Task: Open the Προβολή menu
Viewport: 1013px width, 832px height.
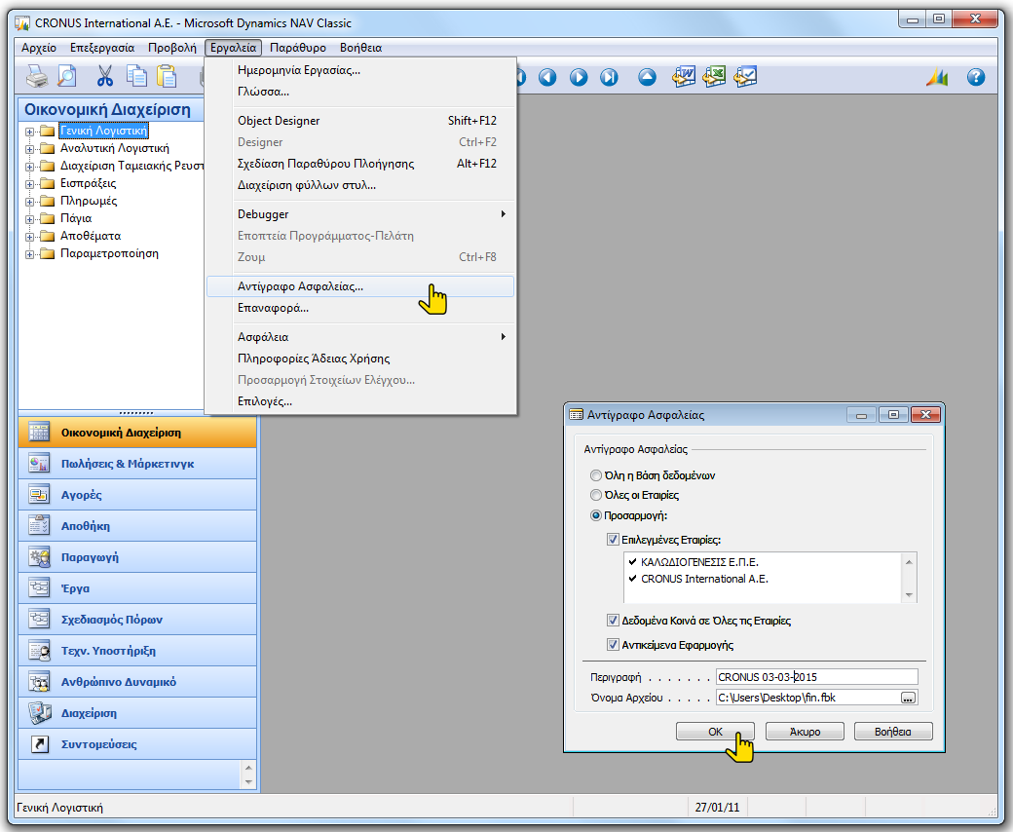Action: coord(171,48)
